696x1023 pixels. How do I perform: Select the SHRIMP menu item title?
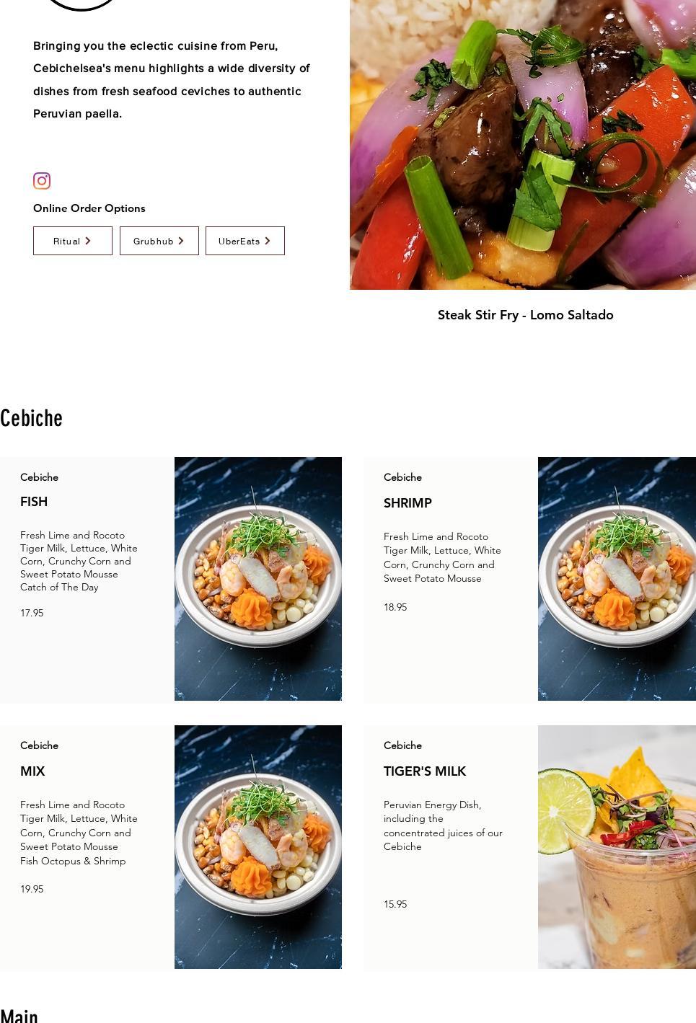(408, 503)
